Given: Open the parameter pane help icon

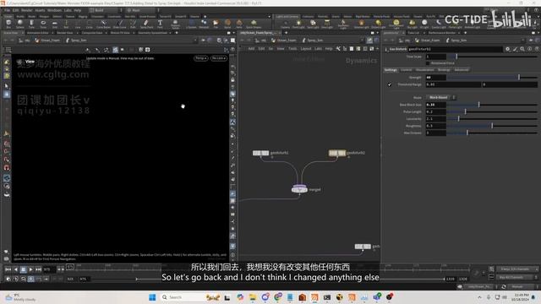Looking at the screenshot, I should (537, 49).
